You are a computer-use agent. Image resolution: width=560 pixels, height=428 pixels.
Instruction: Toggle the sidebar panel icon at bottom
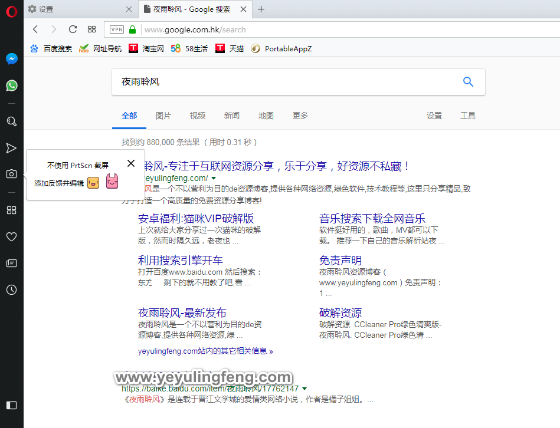point(11,405)
